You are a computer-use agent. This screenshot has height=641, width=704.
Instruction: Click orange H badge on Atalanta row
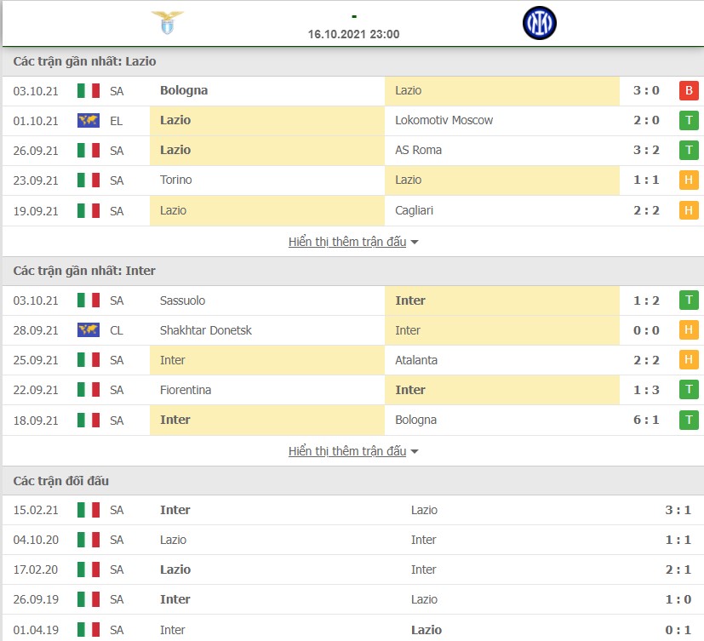(689, 359)
